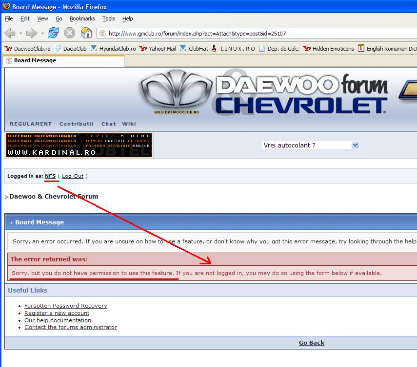417x367 pixels.
Task: Click the Firefox logo in the title bar
Action: coord(6,6)
